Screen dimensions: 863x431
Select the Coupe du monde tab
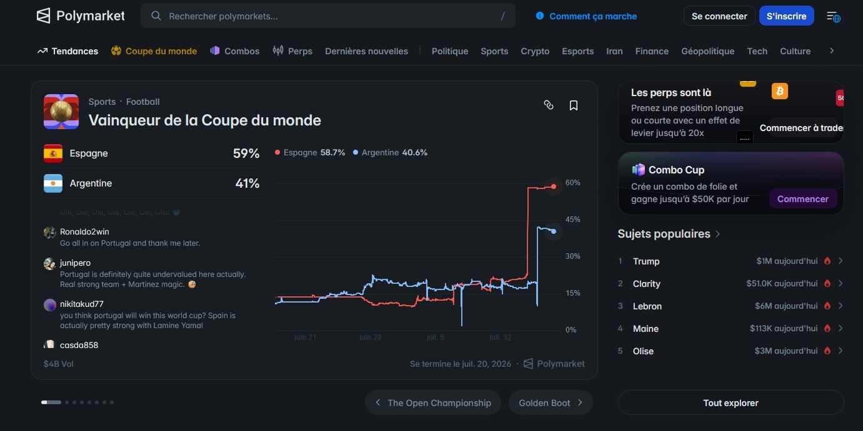[x=154, y=51]
